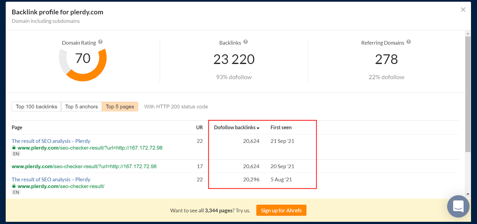Click the 'With HTTP 200 status code' text

point(176,106)
